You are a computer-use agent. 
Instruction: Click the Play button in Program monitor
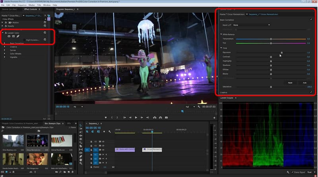point(136,118)
